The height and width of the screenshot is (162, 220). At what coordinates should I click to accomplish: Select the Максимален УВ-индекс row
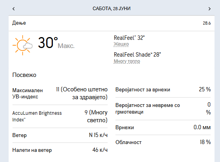tap(60, 93)
